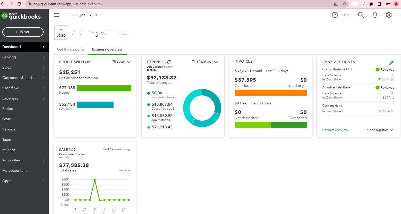Click the browser back arrow
This screenshot has width=401, height=214.
pos(3,4)
